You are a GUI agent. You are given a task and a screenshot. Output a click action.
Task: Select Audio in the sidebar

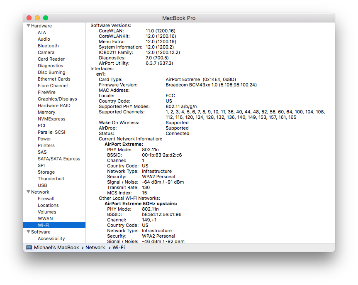(x=44, y=39)
